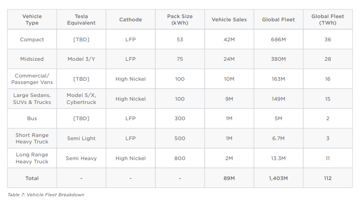
Task: Click the 89M total vehicle sales value
Action: [x=229, y=178]
